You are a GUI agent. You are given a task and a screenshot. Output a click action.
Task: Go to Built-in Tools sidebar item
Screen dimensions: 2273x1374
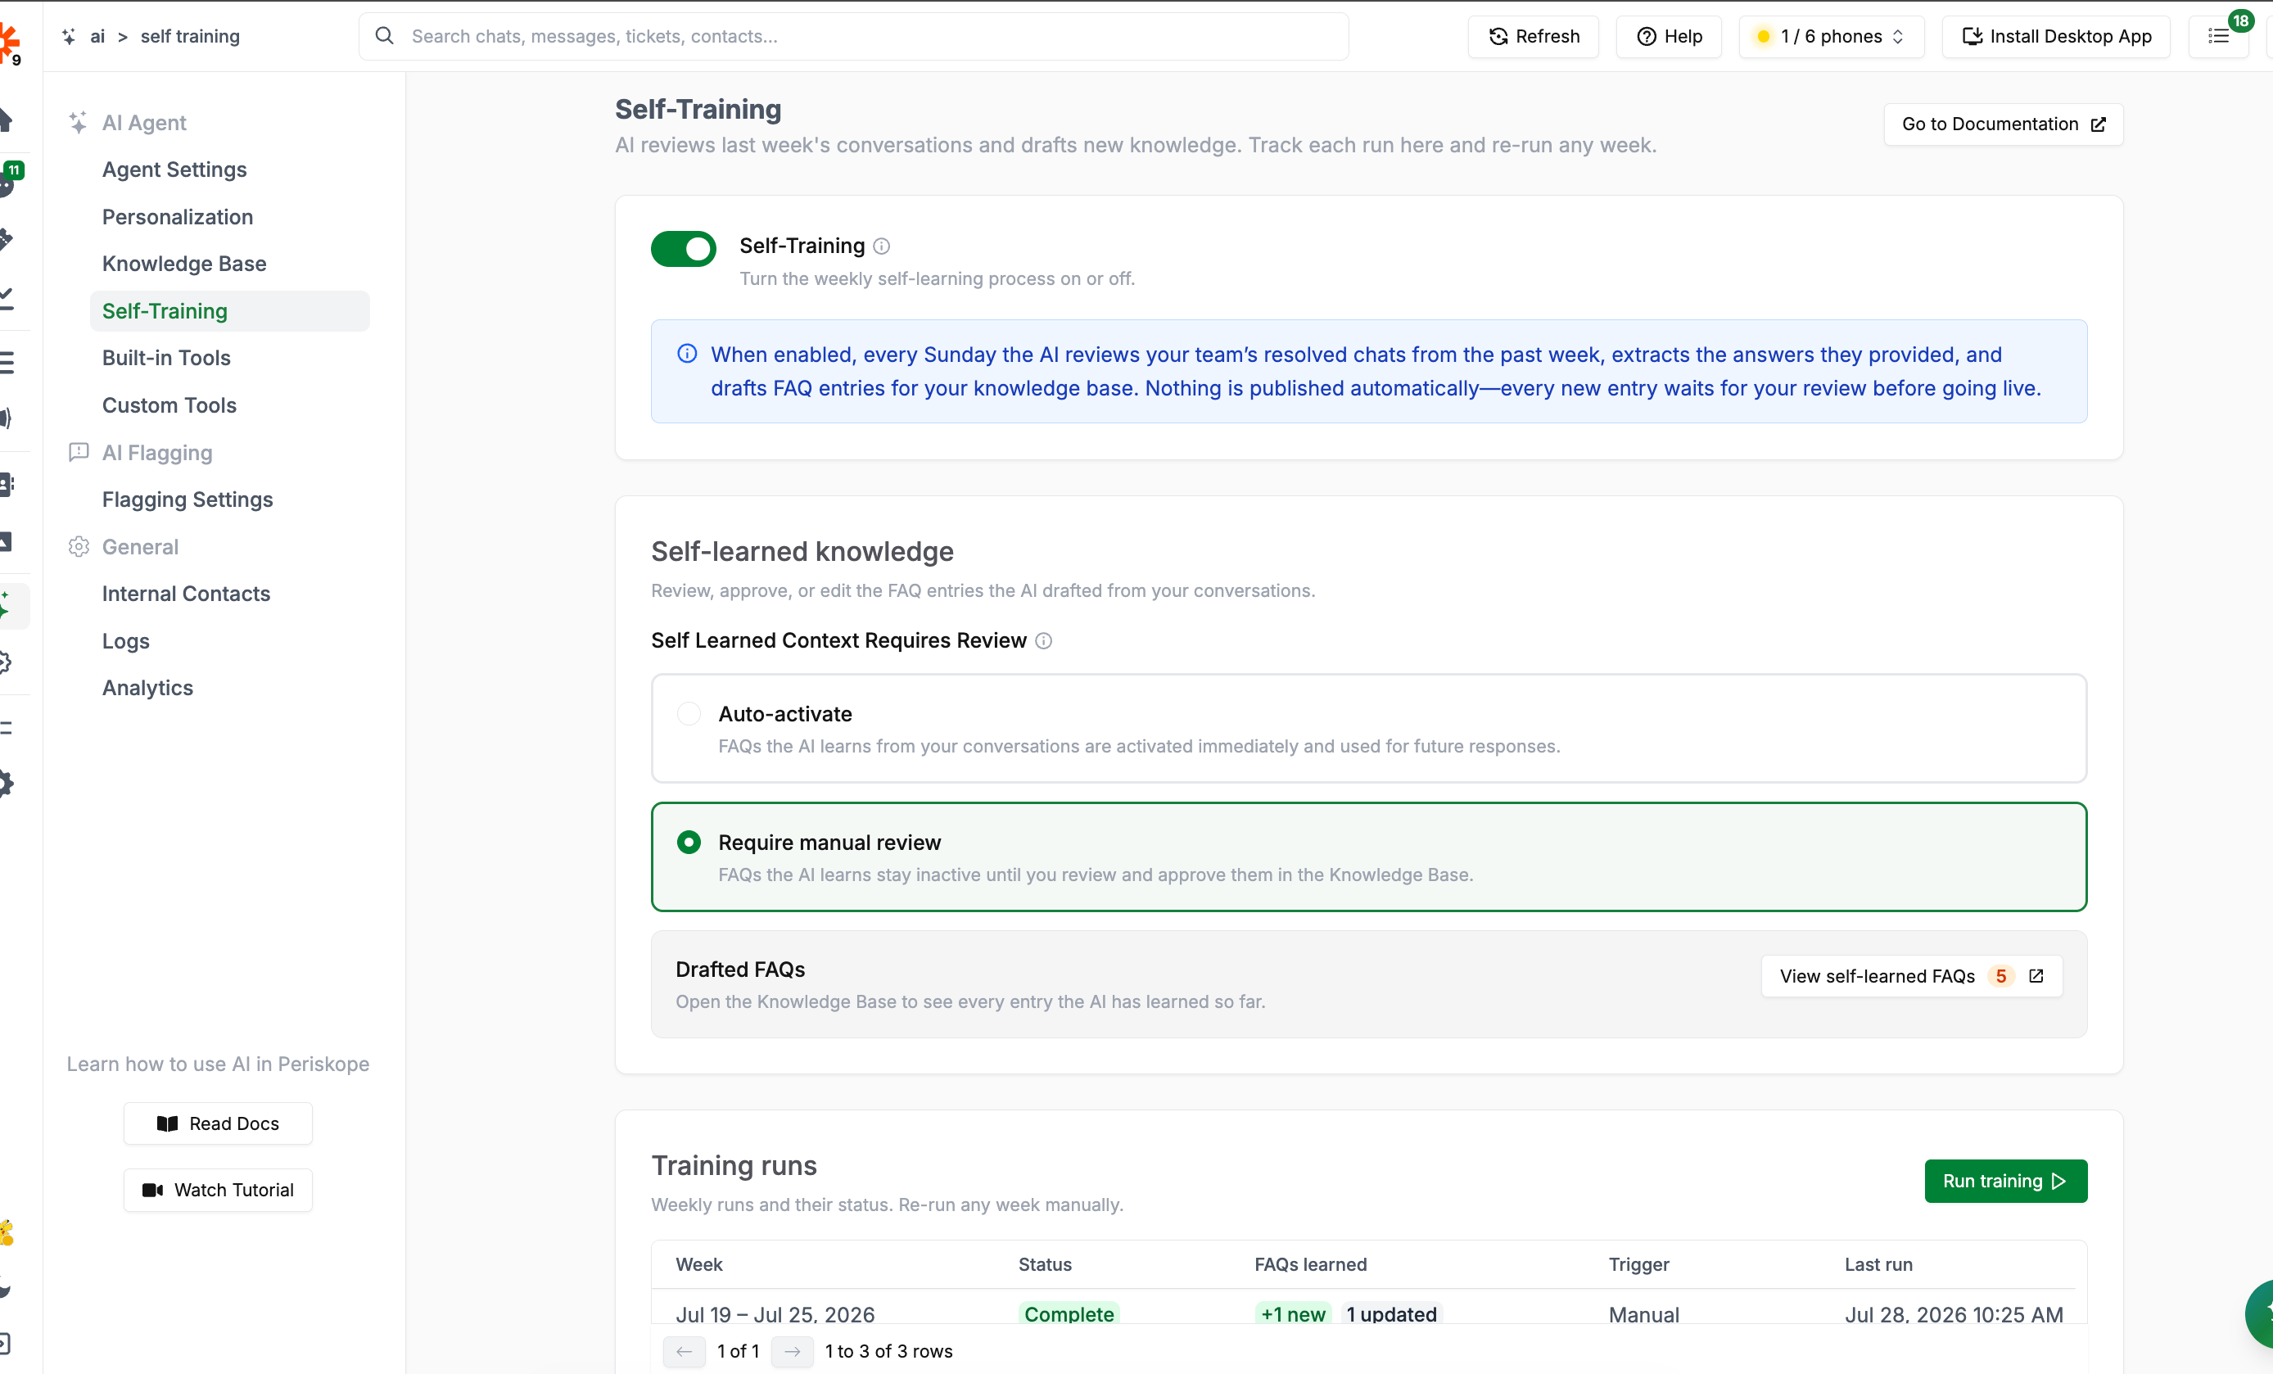point(167,358)
